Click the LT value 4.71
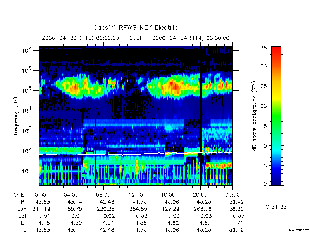The width and height of the screenshot is (310, 232). click(238, 223)
